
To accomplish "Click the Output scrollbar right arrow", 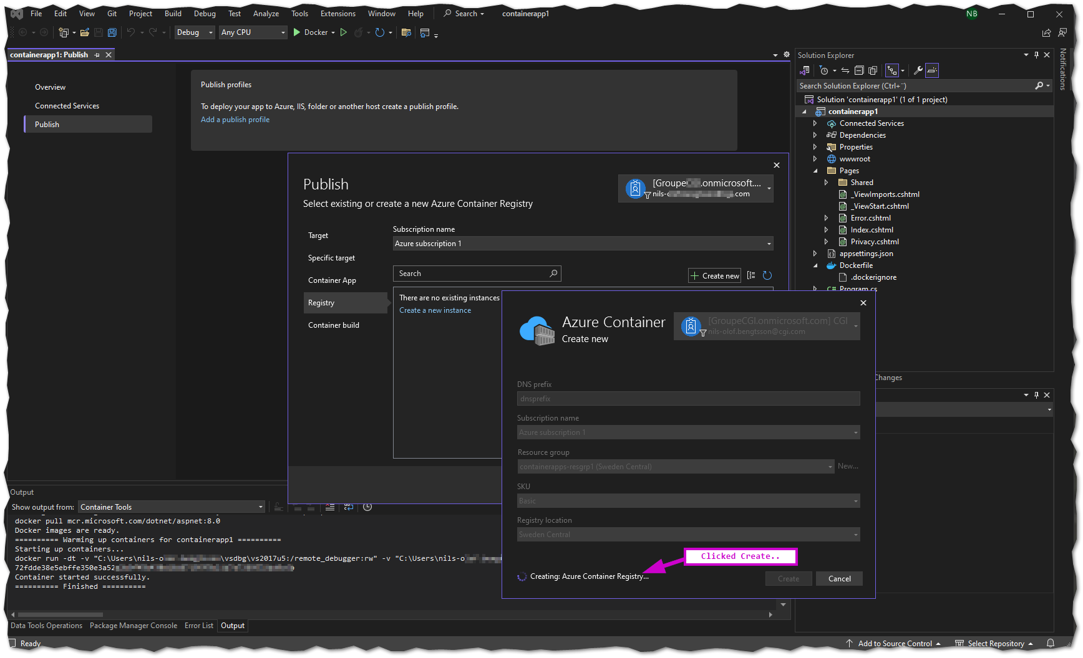I will click(771, 614).
